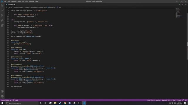Split the editor to the right
Screen dimensions: 188x105
click(x=182, y=5)
